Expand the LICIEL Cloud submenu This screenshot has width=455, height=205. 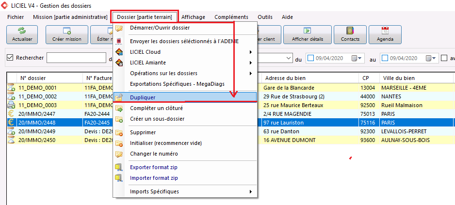tap(250, 52)
